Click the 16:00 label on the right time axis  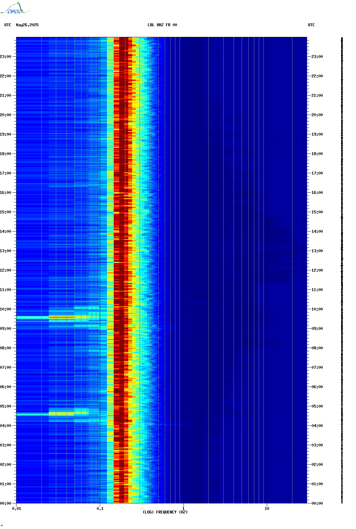point(317,193)
